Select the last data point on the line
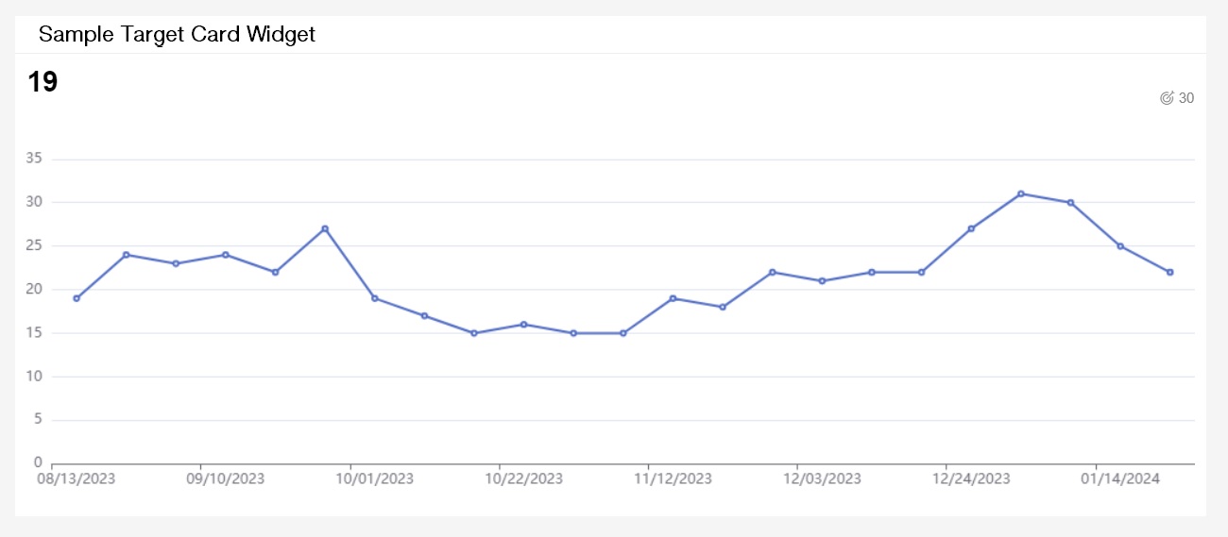This screenshot has width=1228, height=537. click(1169, 272)
